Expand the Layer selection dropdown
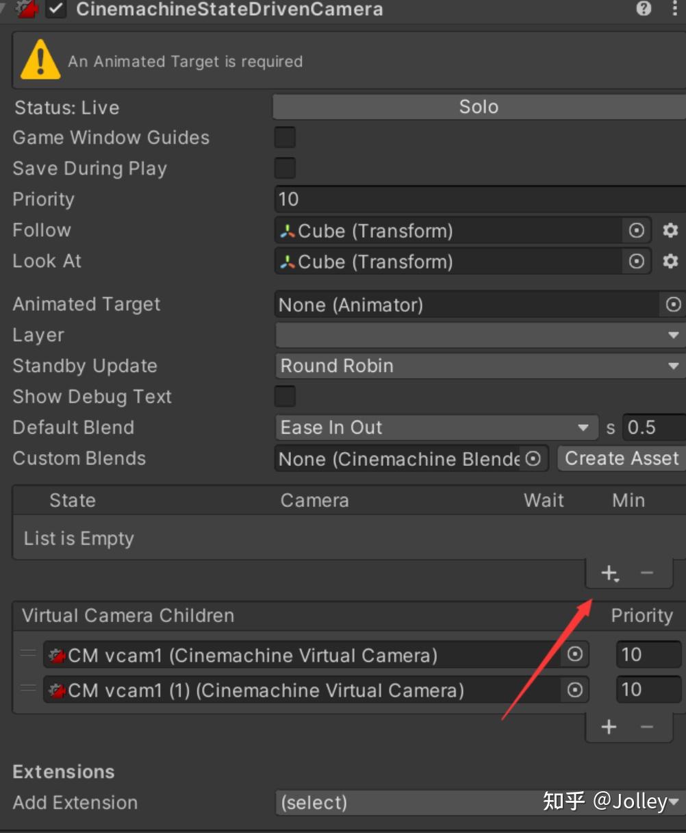686x833 pixels. pos(674,335)
